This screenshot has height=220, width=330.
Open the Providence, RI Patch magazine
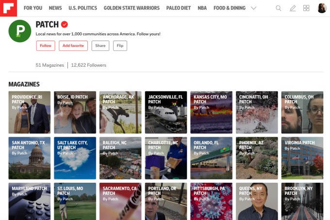tap(29, 112)
